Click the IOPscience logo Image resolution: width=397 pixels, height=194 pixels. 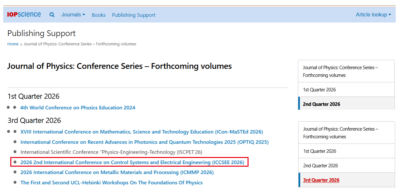pyautogui.click(x=24, y=14)
